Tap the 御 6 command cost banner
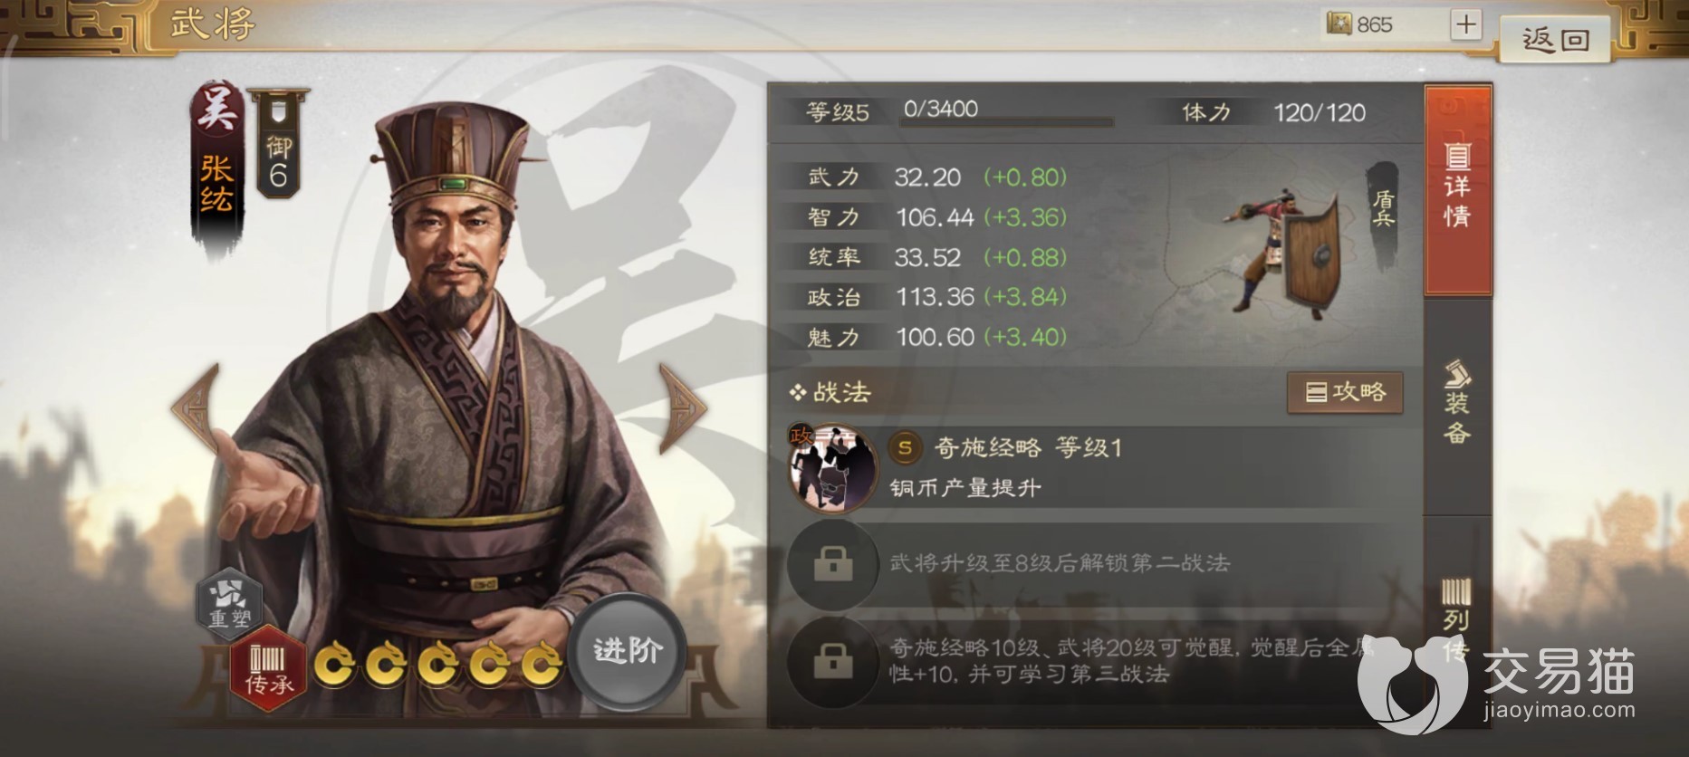This screenshot has width=1689, height=757. (x=278, y=144)
